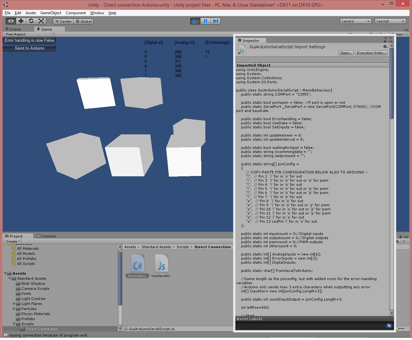Collapse the Assets folder tree
The height and width of the screenshot is (340, 412).
coord(5,273)
